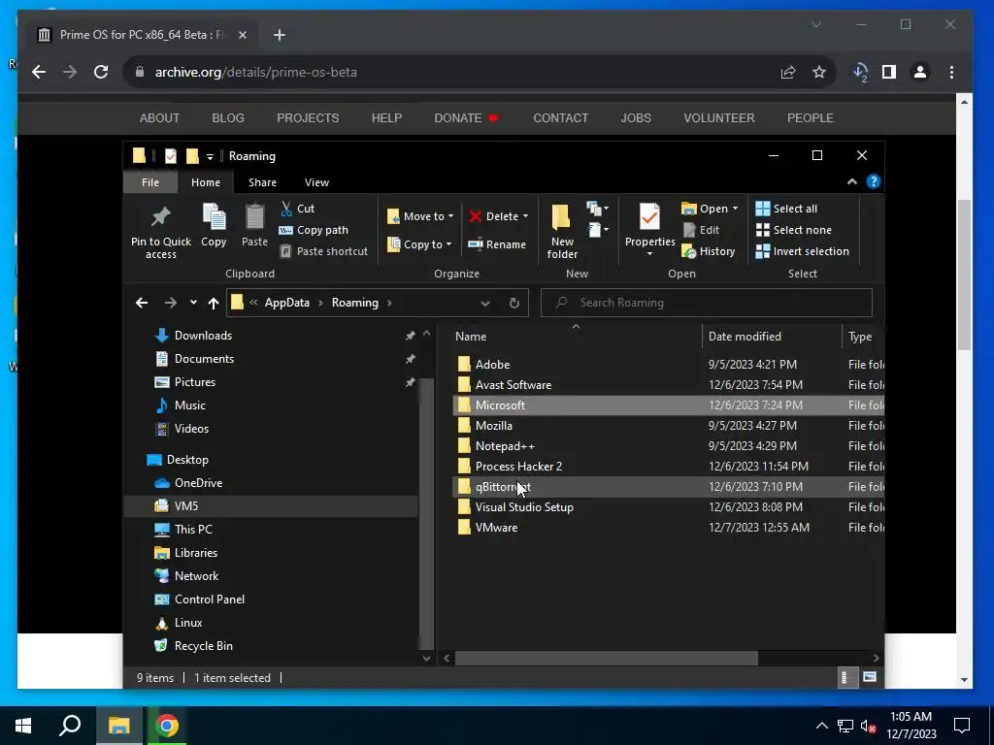Open Downloads in navigation pane

coord(203,336)
